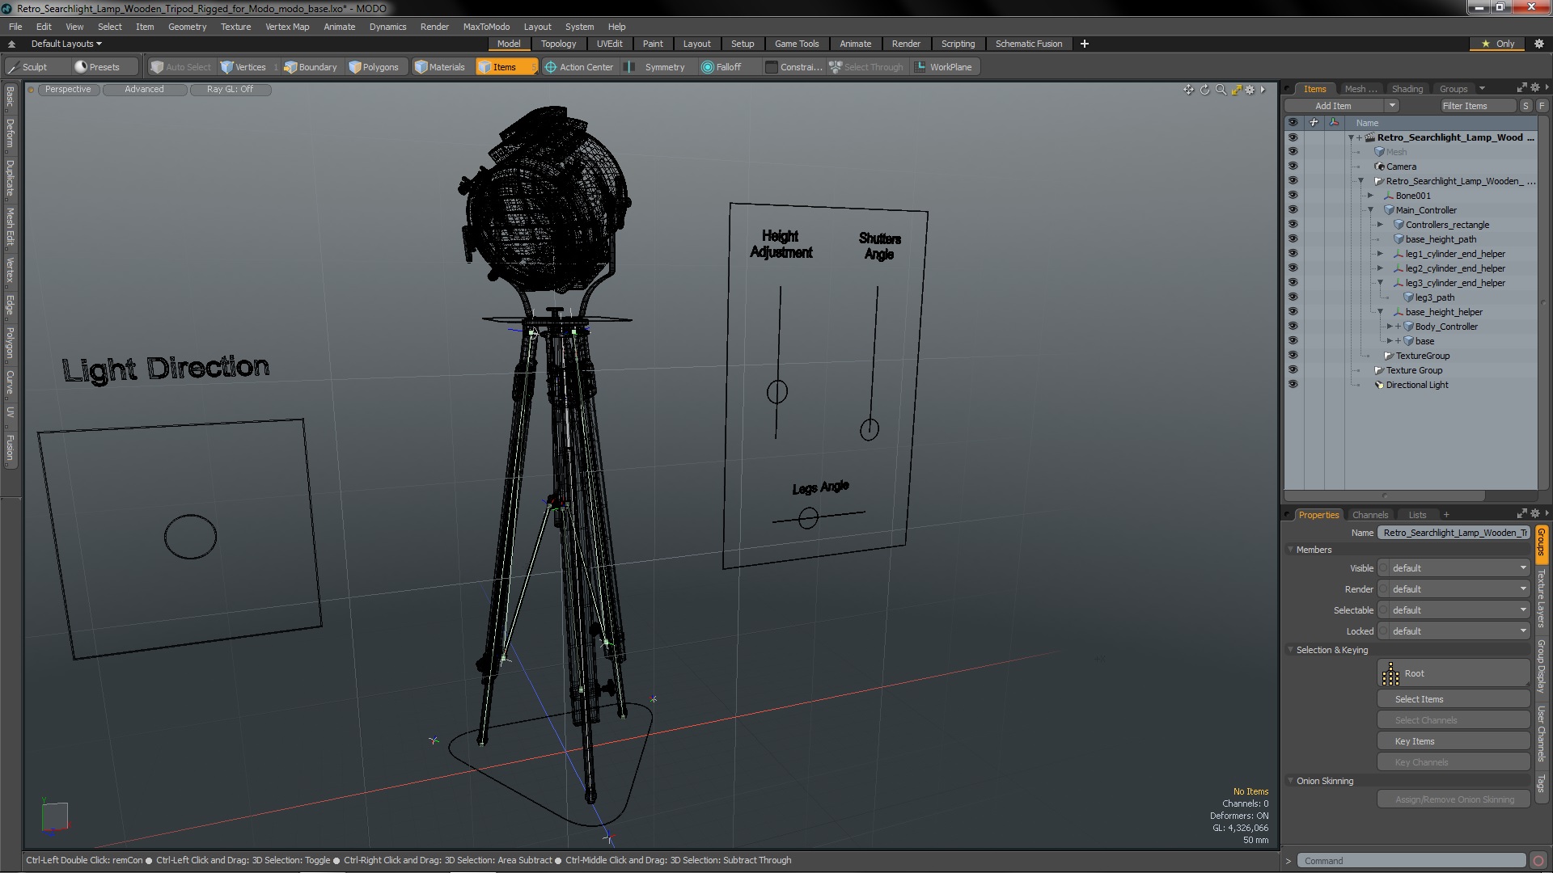Switch to the Topology layout tab
1553x873 pixels.
click(558, 44)
